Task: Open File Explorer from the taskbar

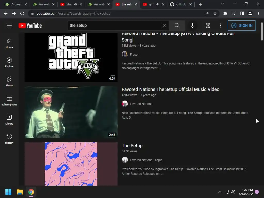Action: (x=20, y=192)
